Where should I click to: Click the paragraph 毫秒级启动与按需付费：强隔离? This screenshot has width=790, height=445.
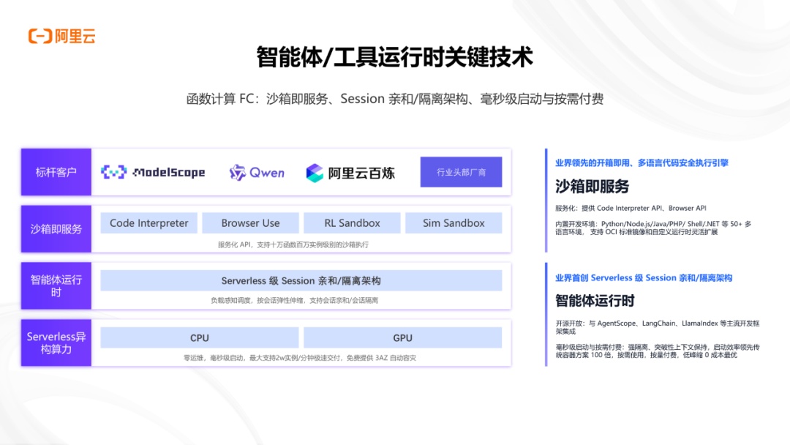[x=658, y=351]
